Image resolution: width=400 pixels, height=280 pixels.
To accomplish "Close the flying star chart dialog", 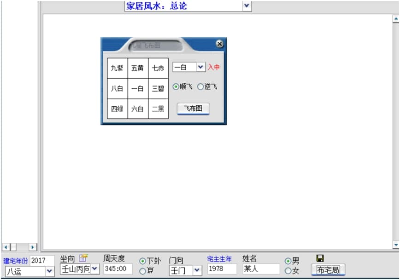I will 219,44.
